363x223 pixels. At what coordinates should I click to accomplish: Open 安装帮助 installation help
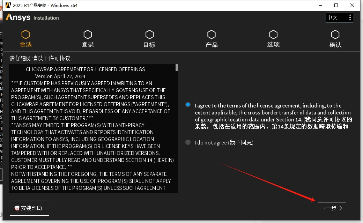29,208
